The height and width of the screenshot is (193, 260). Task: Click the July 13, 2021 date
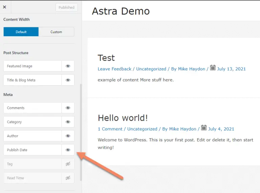coord(232,69)
